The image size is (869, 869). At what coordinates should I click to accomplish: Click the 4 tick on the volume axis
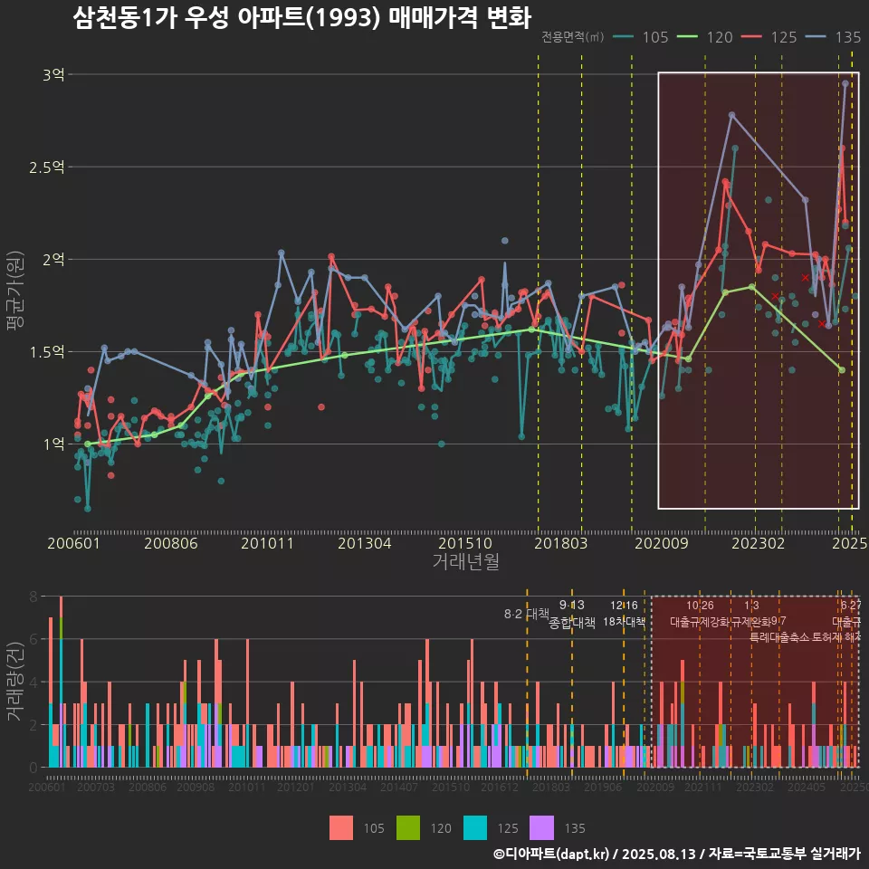click(33, 683)
